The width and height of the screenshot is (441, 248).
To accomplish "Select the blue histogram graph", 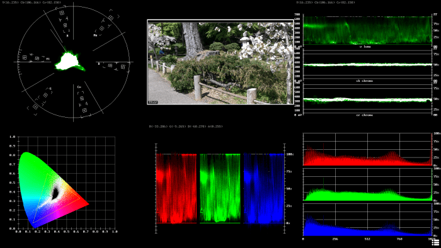I will [367, 220].
